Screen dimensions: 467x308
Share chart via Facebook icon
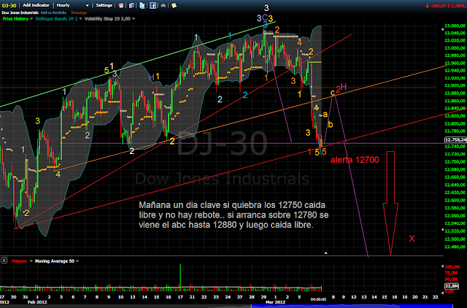click(153, 5)
